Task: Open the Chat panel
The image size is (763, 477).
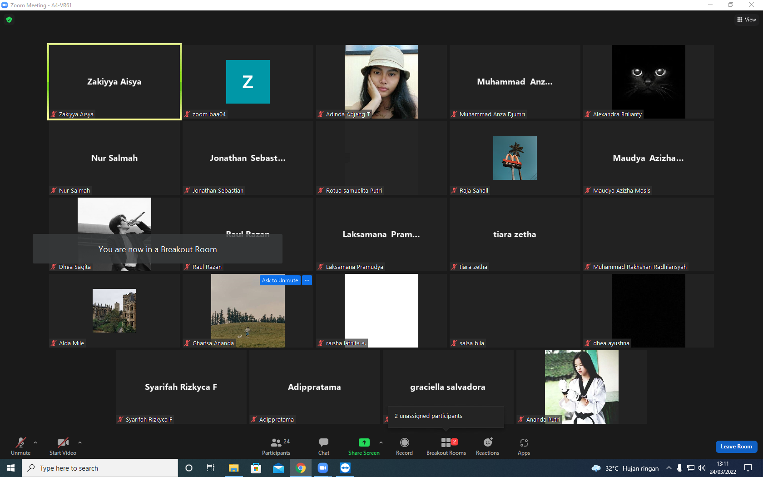Action: 324,446
